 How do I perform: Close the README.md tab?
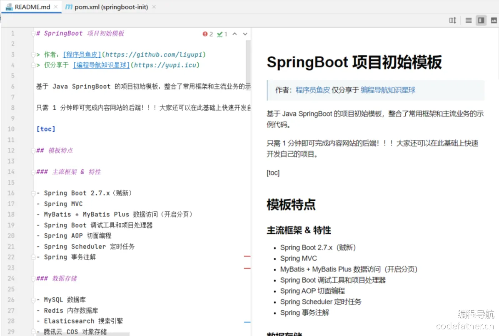[x=56, y=7]
